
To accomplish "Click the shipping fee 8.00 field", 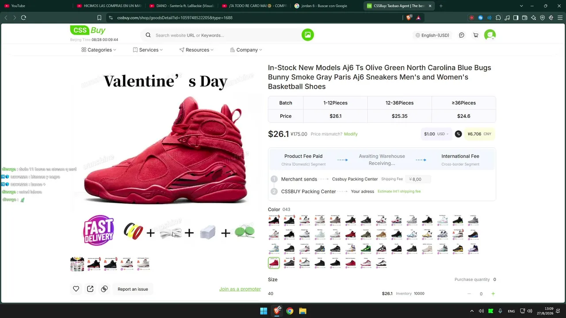I will pos(417,179).
